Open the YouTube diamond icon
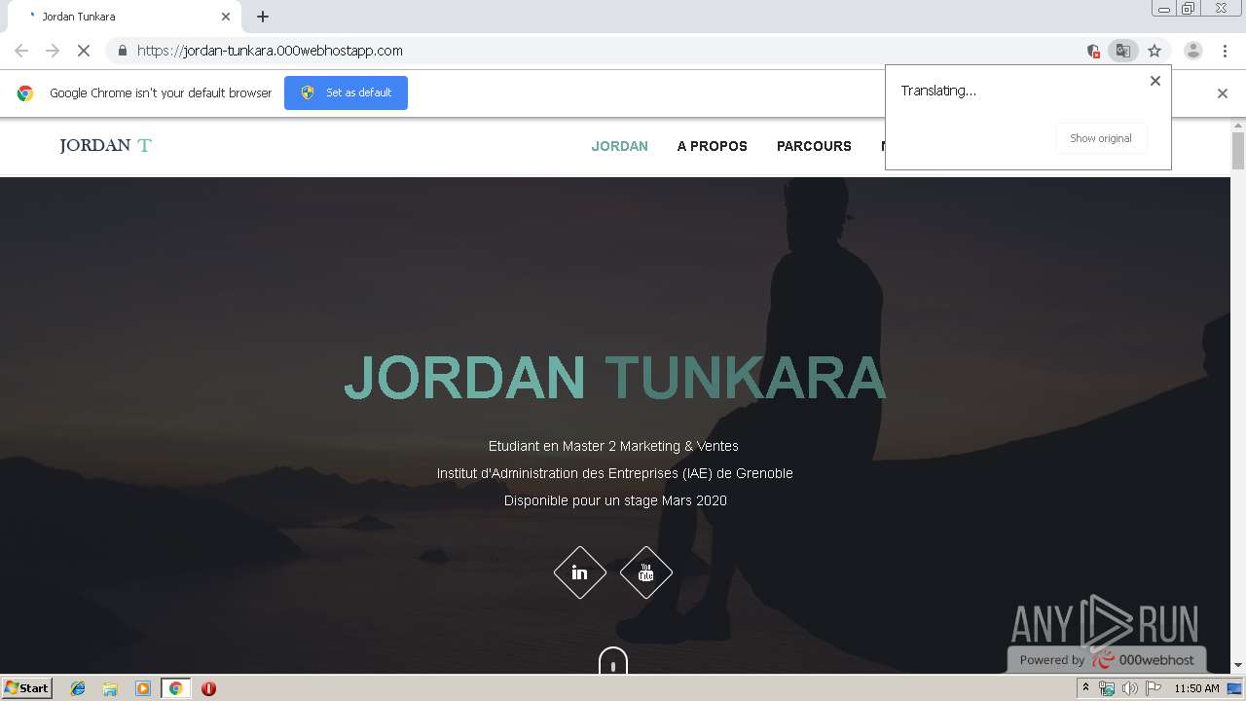Viewport: 1246px width, 701px height. (646, 572)
